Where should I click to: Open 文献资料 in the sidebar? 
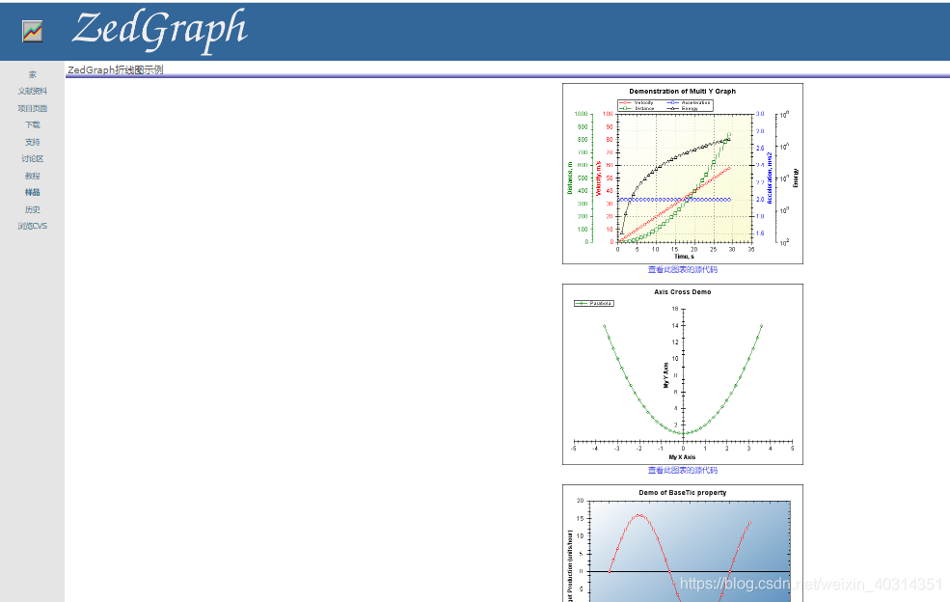(x=32, y=91)
